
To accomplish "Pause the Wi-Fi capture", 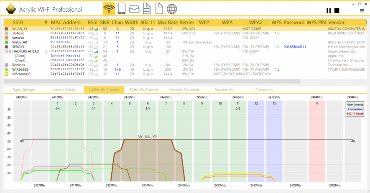I will (329, 11).
